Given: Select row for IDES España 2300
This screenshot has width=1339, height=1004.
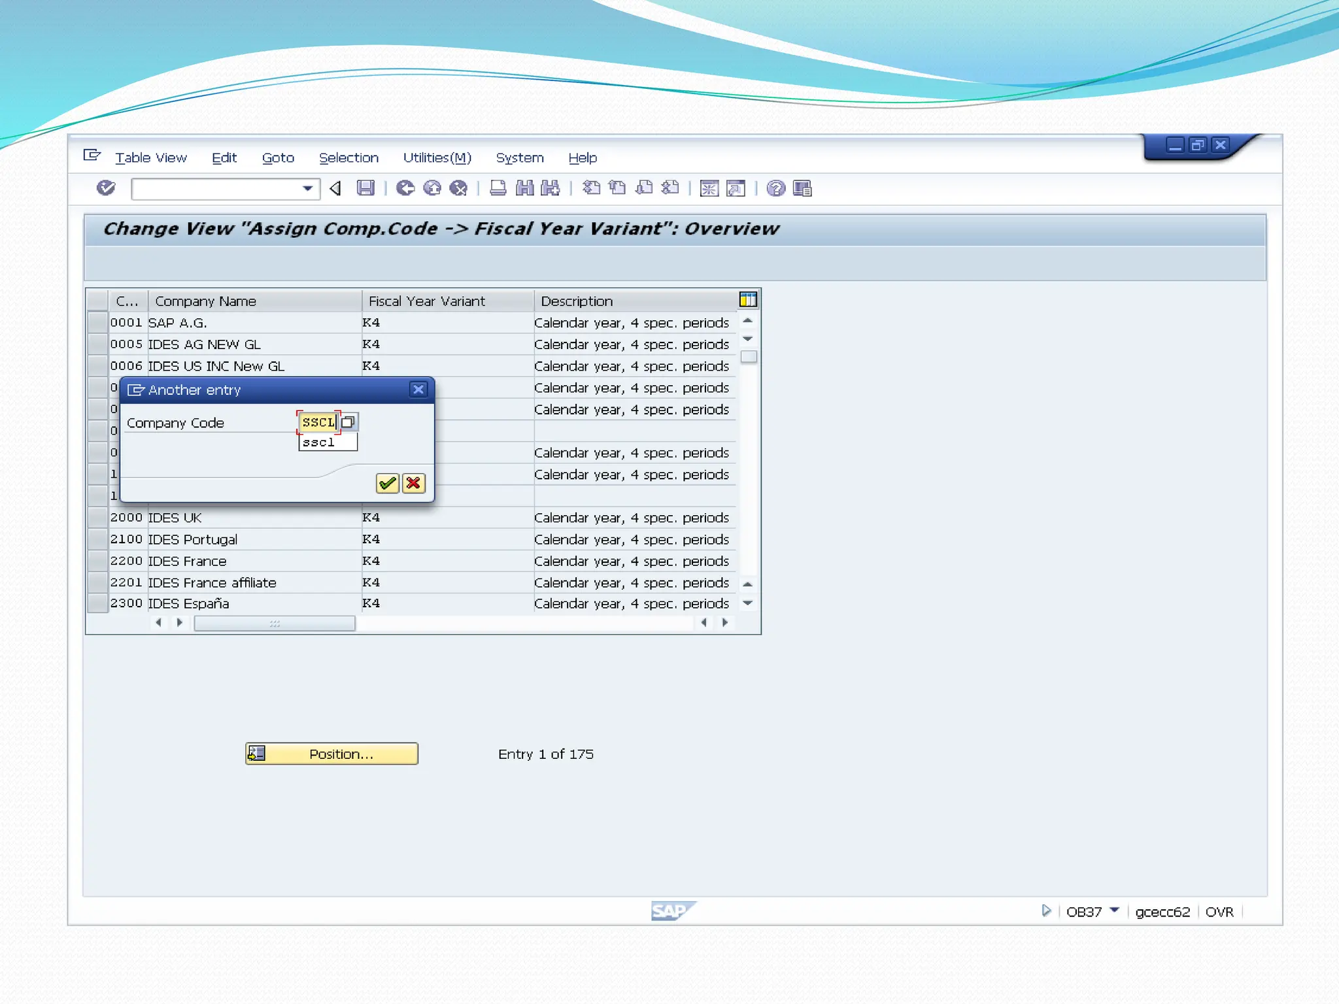Looking at the screenshot, I should pyautogui.click(x=97, y=603).
